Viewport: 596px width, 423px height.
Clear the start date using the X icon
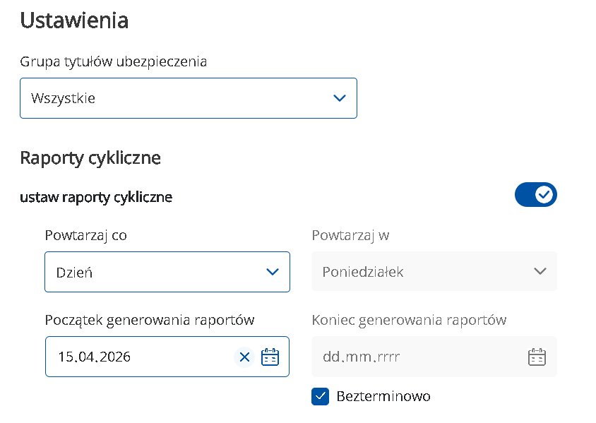click(244, 357)
